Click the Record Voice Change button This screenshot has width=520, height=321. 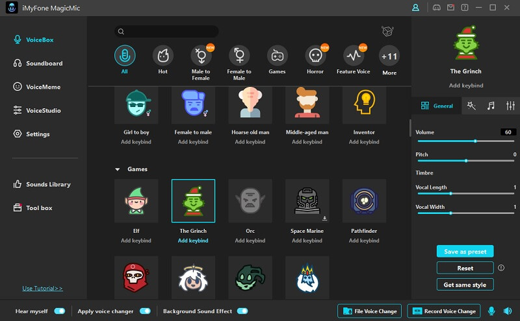pos(444,311)
